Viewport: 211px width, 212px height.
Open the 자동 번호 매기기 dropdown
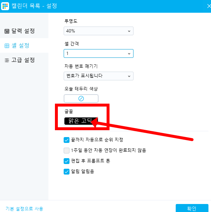click(99, 76)
